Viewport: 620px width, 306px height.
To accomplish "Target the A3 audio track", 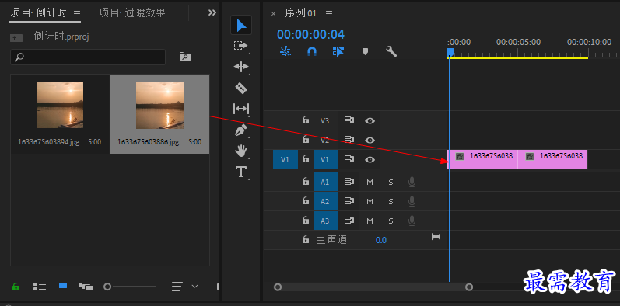I will (325, 221).
